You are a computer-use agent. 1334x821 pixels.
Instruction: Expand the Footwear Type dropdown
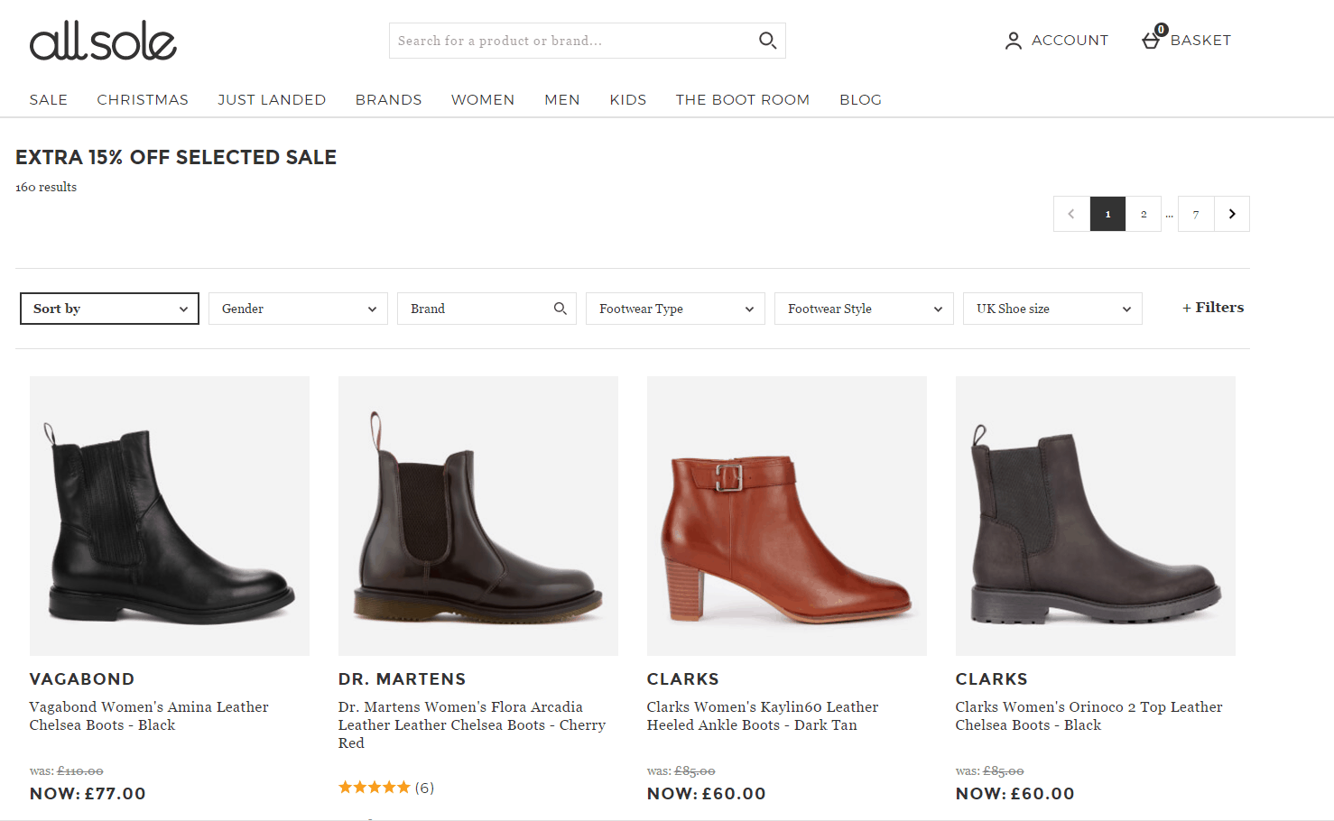(x=675, y=309)
